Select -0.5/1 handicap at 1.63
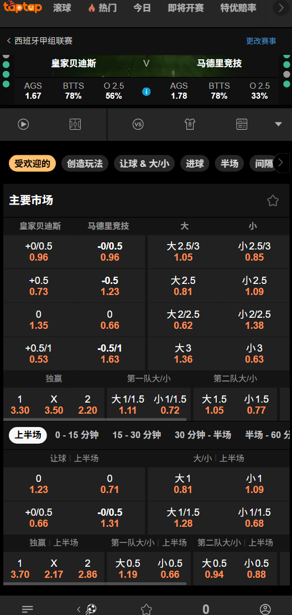This screenshot has width=292, height=615. click(110, 353)
